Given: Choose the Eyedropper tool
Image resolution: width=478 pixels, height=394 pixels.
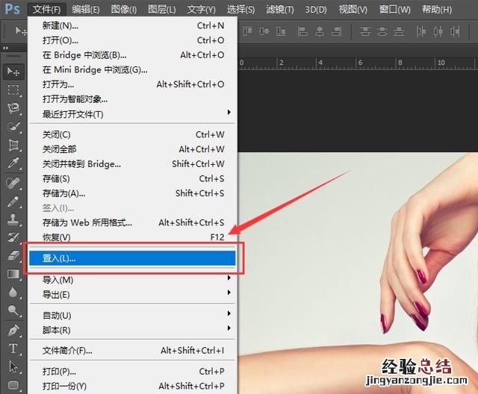Looking at the screenshot, I should [x=13, y=163].
